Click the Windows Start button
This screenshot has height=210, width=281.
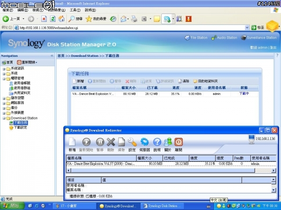click(12, 206)
